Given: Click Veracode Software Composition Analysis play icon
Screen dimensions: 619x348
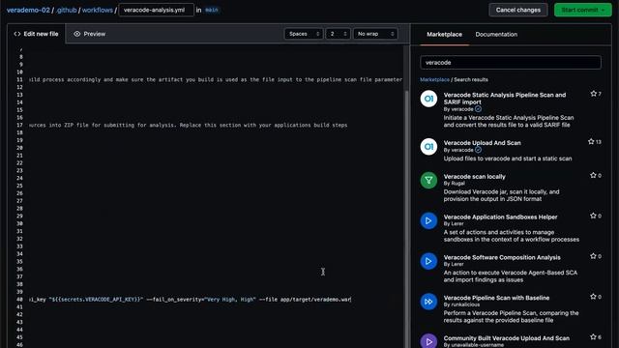Looking at the screenshot, I should tap(428, 261).
